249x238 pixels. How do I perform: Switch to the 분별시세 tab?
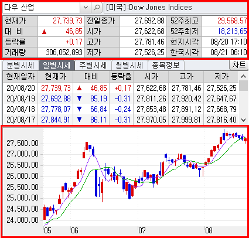pyautogui.click(x=21, y=66)
